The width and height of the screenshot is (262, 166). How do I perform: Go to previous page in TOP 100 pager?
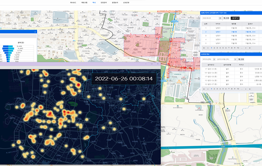pyautogui.click(x=208, y=48)
